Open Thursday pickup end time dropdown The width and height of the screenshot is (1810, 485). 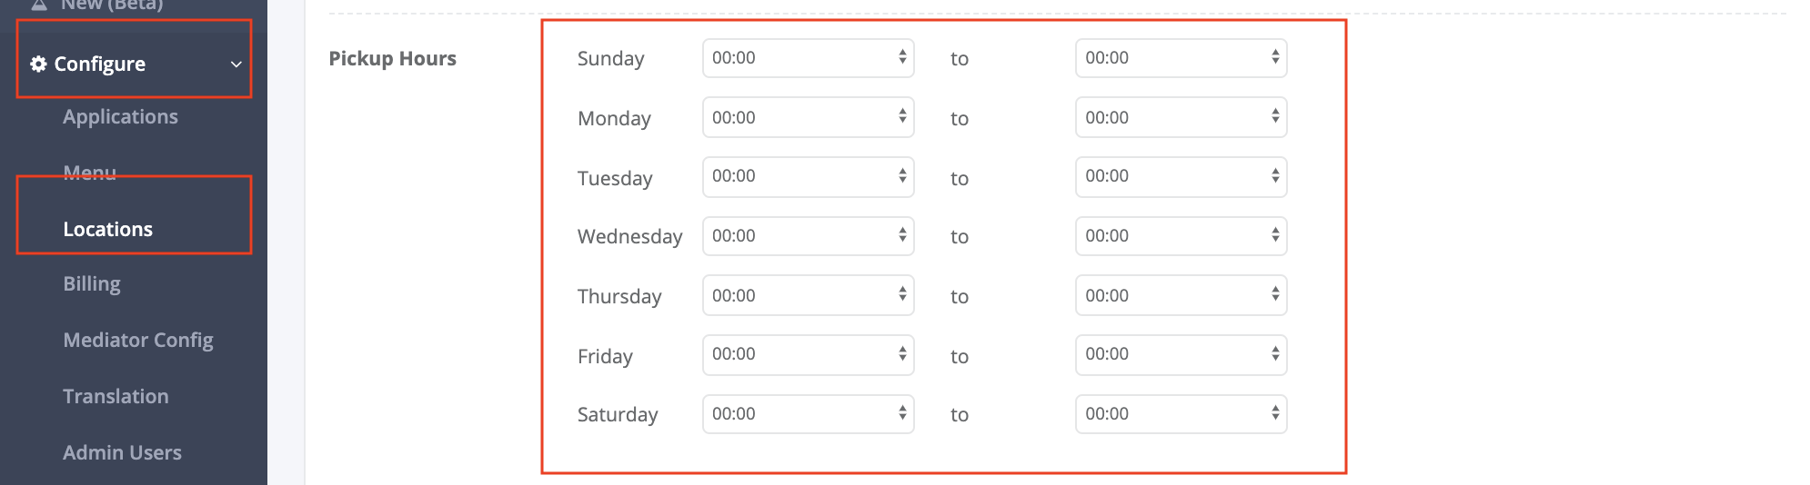pos(1181,295)
